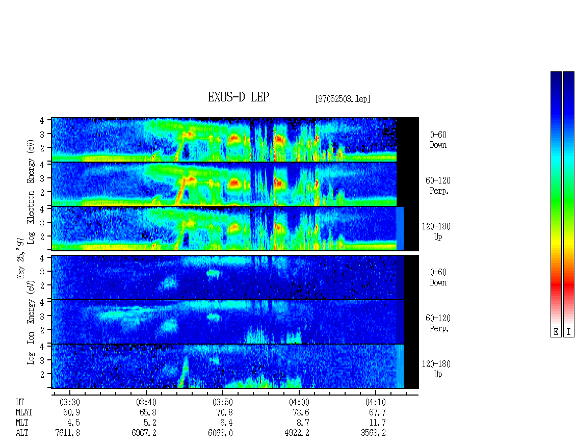The height and width of the screenshot is (446, 576).
Task: Click the ALT value 3563.2
Action: click(x=373, y=433)
